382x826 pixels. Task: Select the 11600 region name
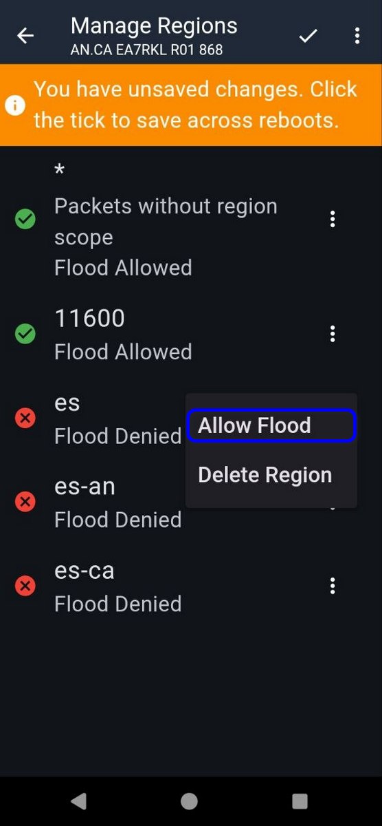point(89,318)
